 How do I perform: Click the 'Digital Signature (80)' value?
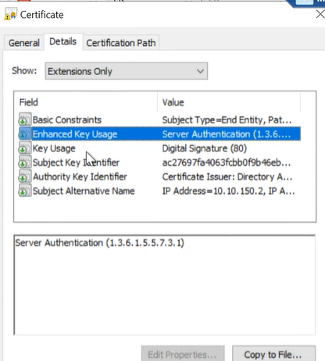coord(205,148)
